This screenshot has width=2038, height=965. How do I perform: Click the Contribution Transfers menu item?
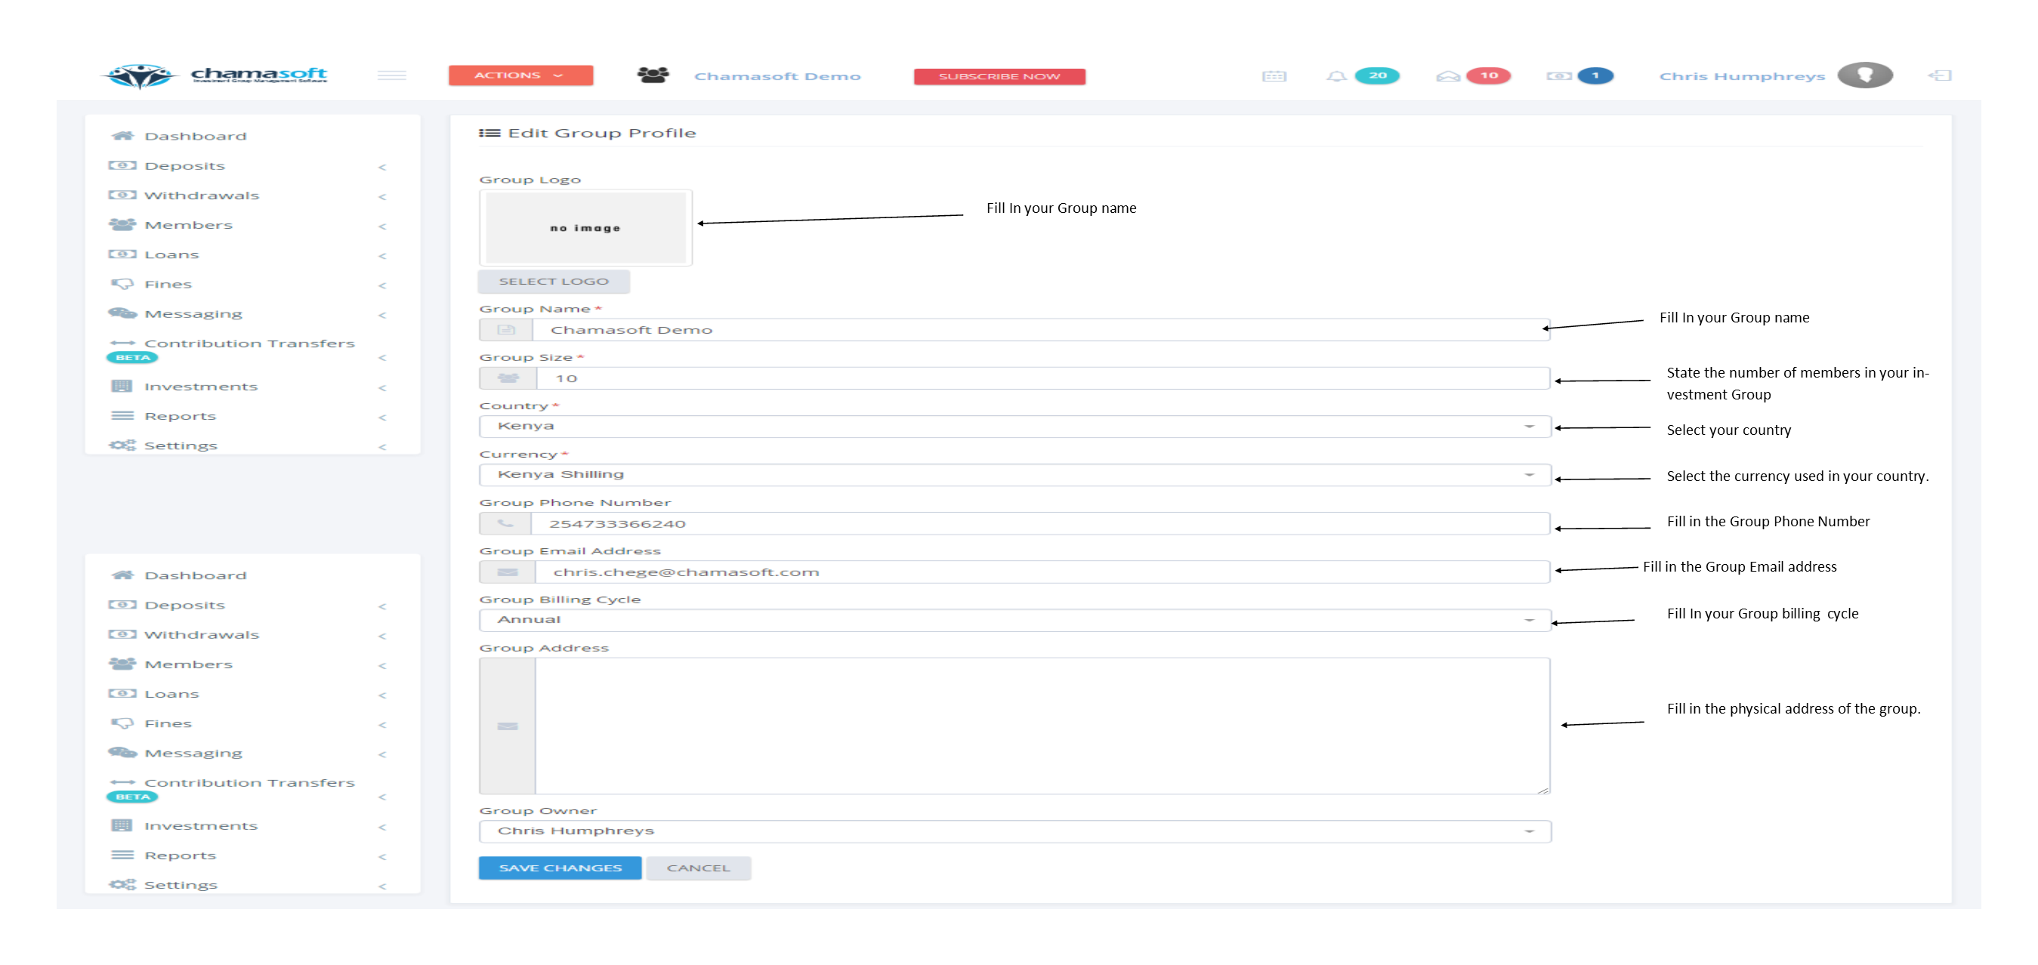click(x=251, y=343)
